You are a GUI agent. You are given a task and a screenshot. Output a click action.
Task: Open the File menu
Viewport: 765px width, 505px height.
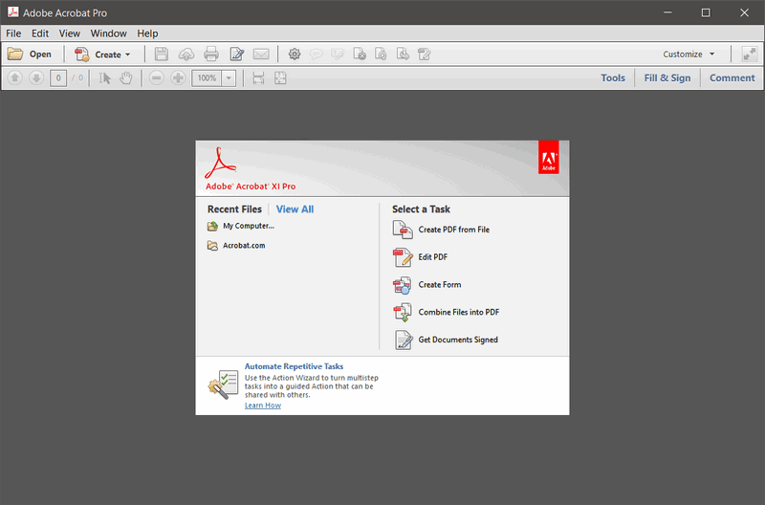[13, 33]
